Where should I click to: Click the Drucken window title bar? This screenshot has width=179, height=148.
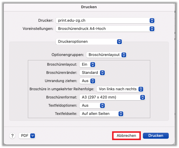coord(89,7)
